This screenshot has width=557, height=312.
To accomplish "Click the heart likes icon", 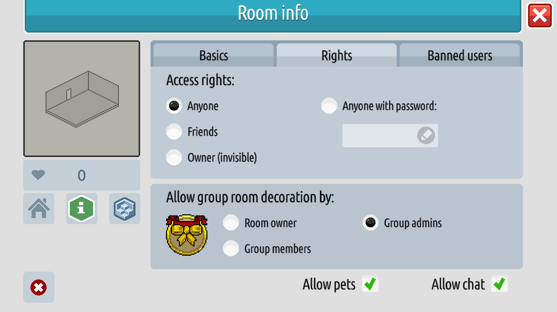I will pyautogui.click(x=38, y=175).
